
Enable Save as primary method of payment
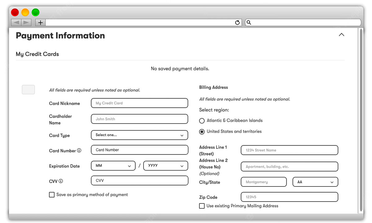pos(52,195)
